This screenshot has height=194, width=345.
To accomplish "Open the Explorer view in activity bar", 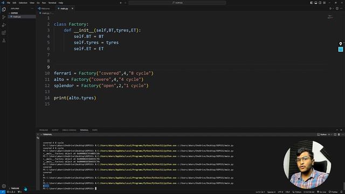I will [x=4, y=10].
